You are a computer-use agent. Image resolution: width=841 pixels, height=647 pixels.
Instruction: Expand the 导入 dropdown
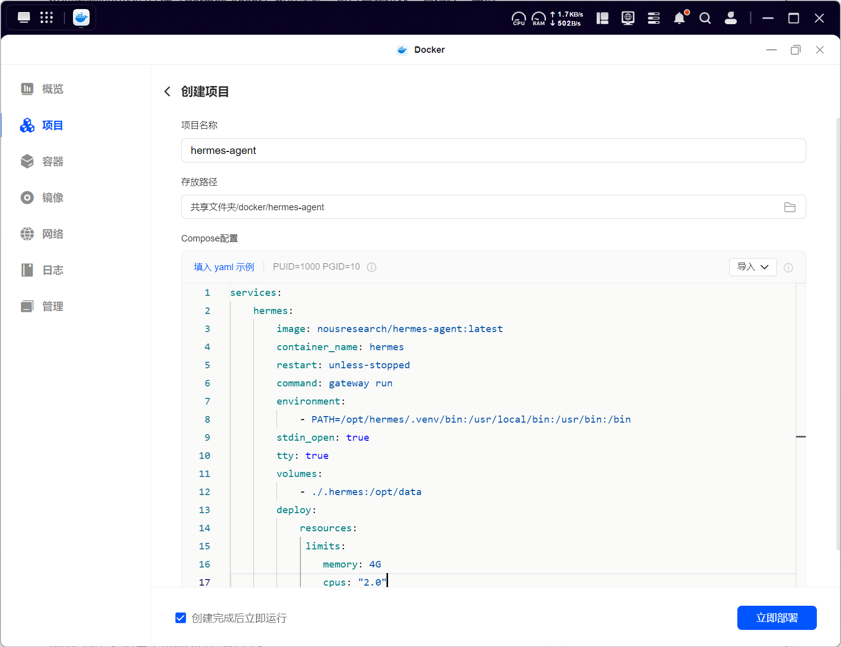(x=752, y=267)
